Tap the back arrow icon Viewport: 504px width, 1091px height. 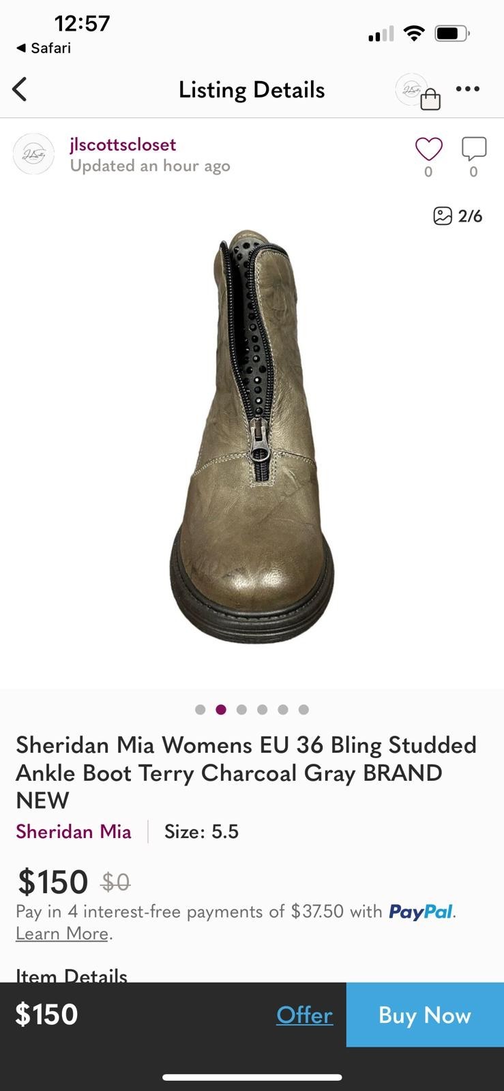point(20,89)
